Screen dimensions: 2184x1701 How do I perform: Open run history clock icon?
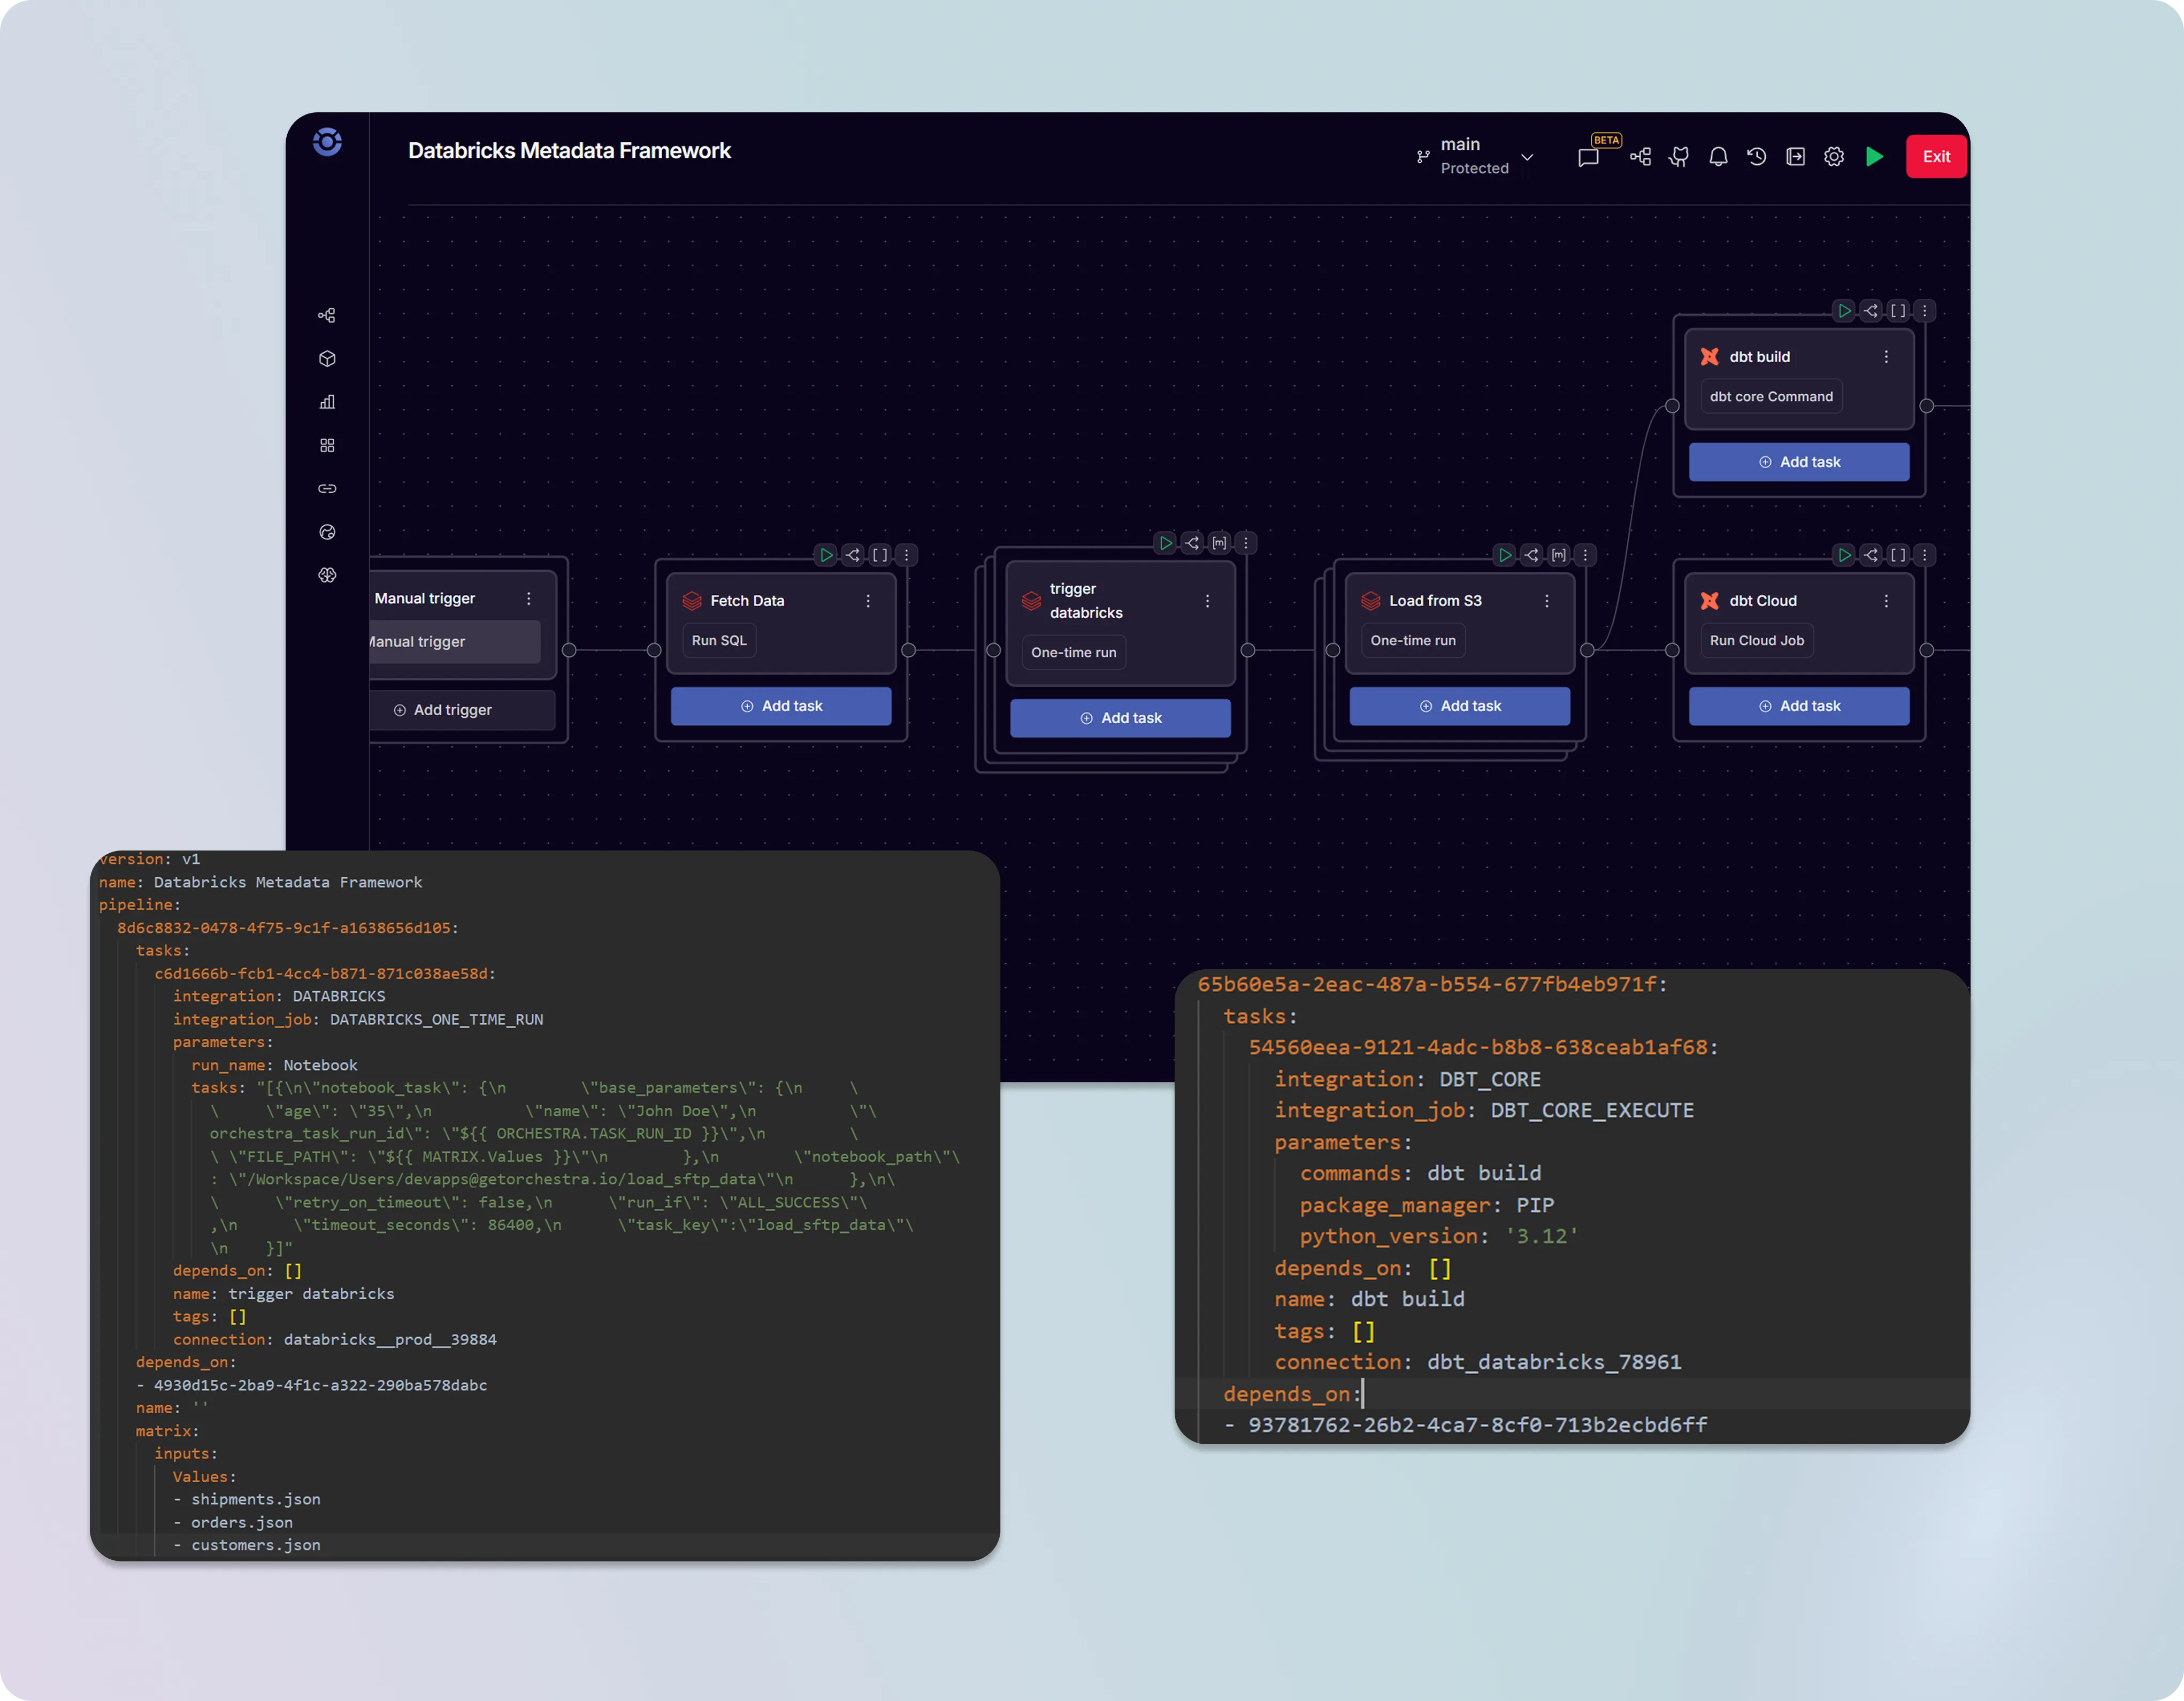pos(1756,157)
